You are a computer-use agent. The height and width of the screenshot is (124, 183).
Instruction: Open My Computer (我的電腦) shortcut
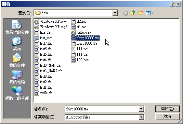point(17,77)
